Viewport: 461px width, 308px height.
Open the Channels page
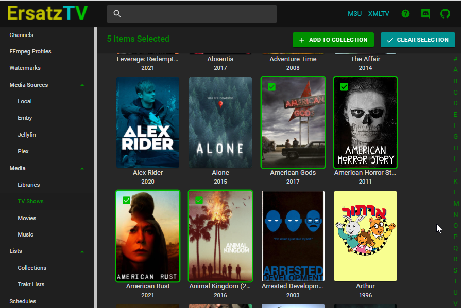pos(21,35)
